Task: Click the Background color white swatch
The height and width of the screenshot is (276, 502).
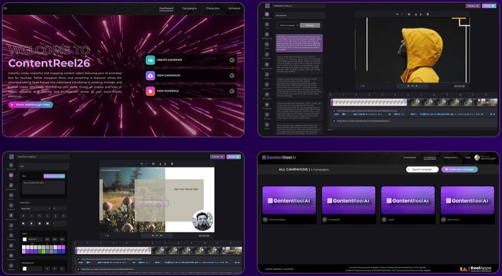Action: pyautogui.click(x=24, y=268)
